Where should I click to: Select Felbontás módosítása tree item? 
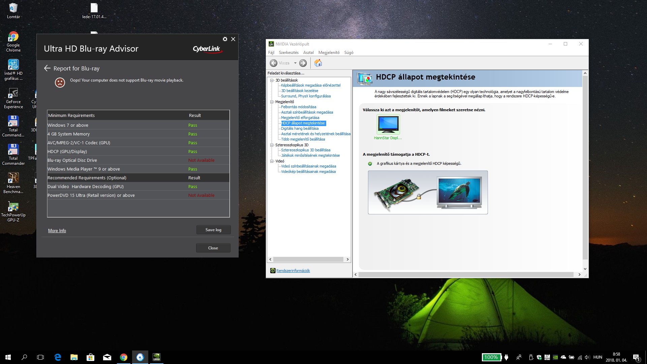tap(298, 107)
